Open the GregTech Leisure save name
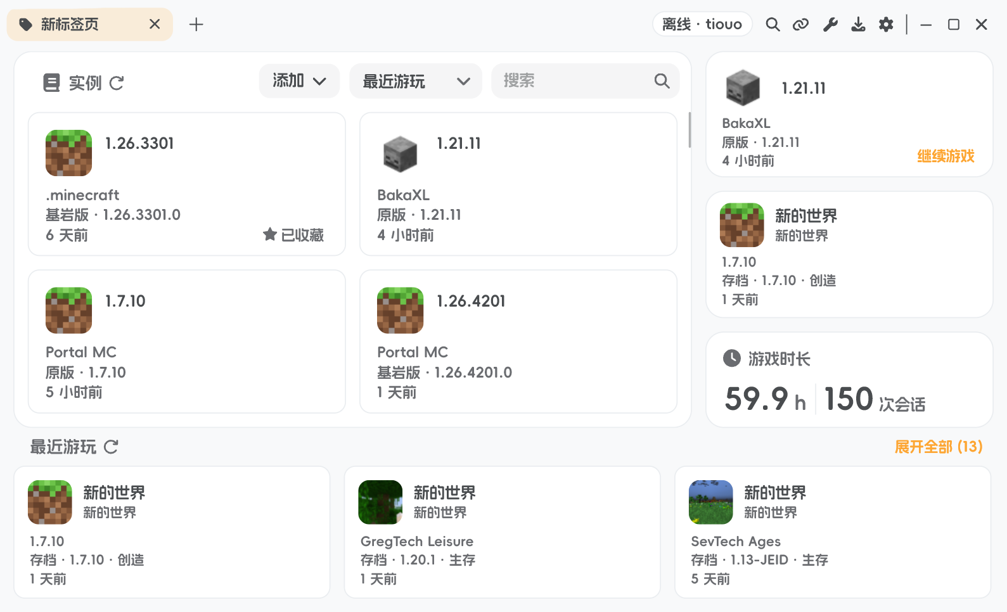The height and width of the screenshot is (612, 1007). coord(417,542)
